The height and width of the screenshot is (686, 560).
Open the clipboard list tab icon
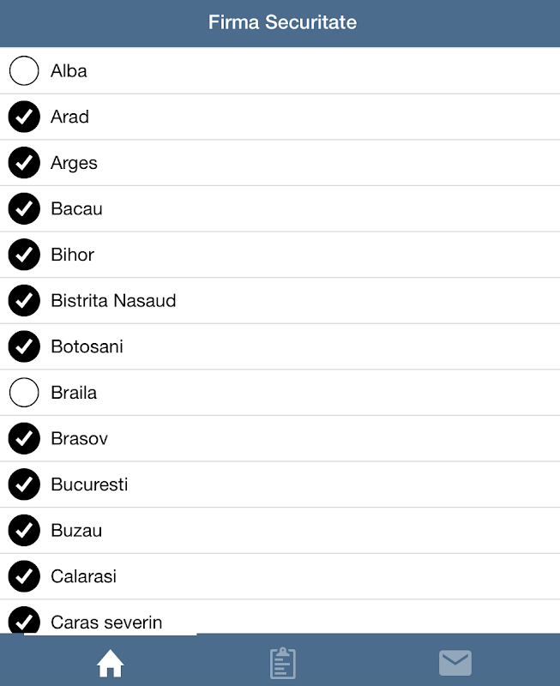point(283,663)
